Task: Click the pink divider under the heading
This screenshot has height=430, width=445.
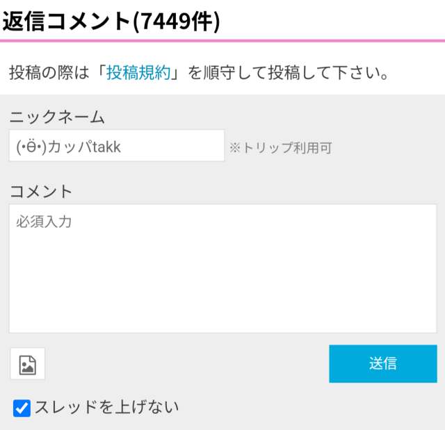Action: [222, 40]
